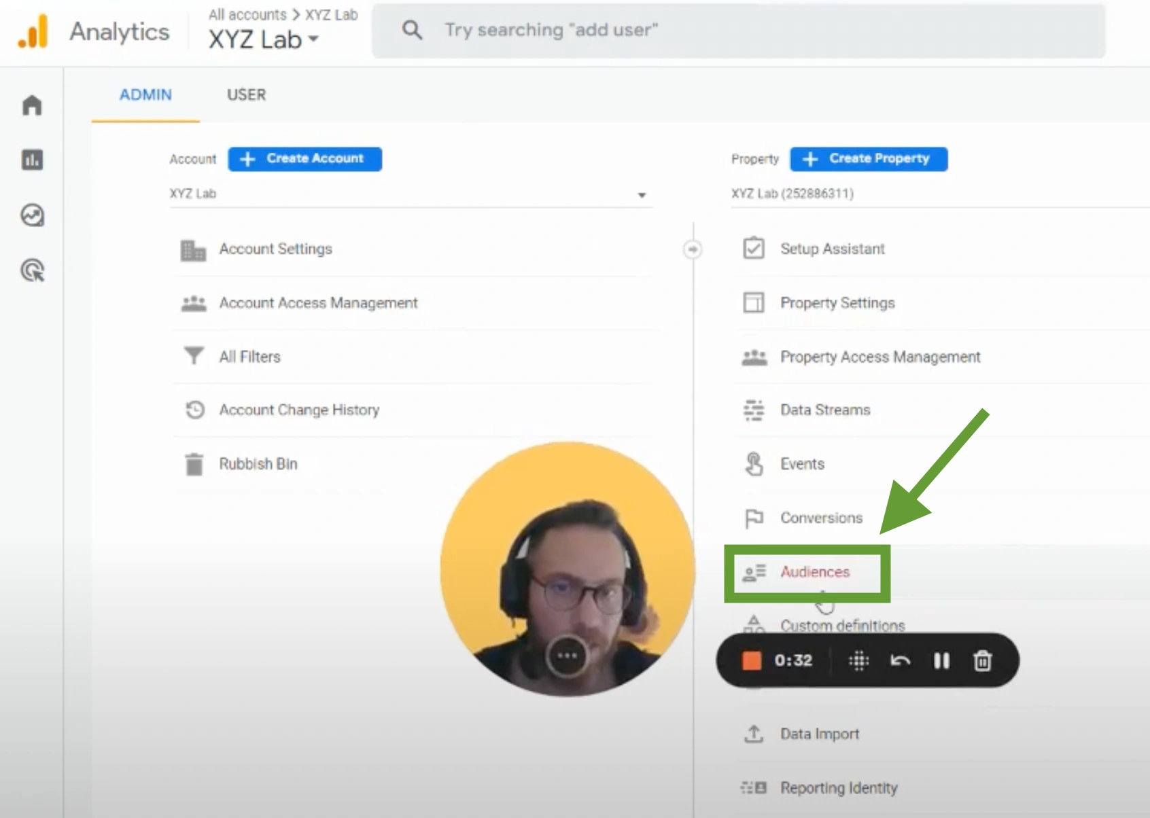This screenshot has height=818, width=1150.
Task: Click the Audiences person-list icon
Action: coord(754,573)
